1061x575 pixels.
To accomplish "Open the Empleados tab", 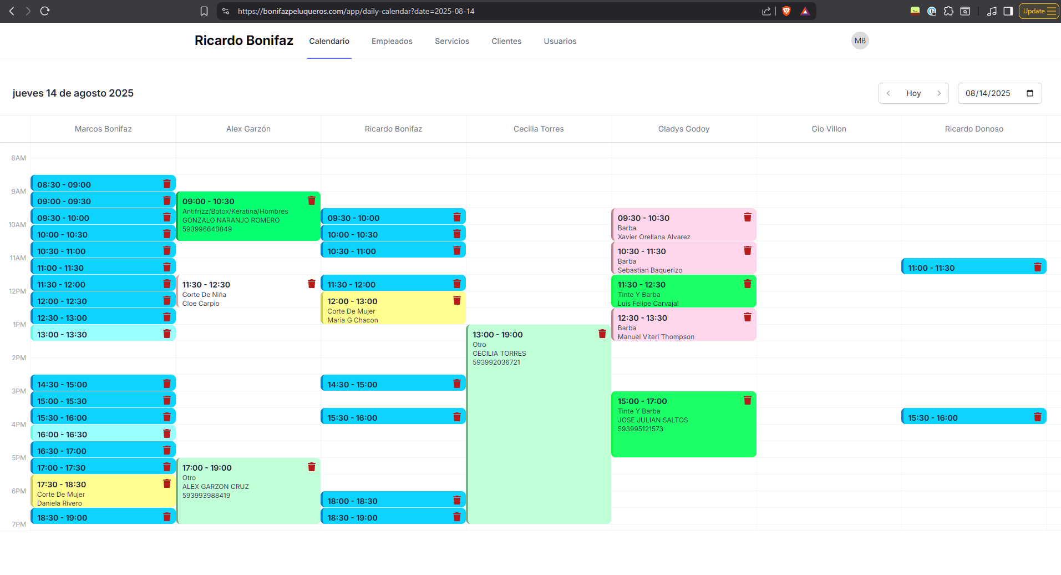I will pyautogui.click(x=392, y=41).
